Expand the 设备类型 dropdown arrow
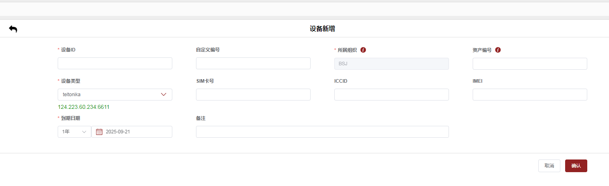 click(x=164, y=95)
